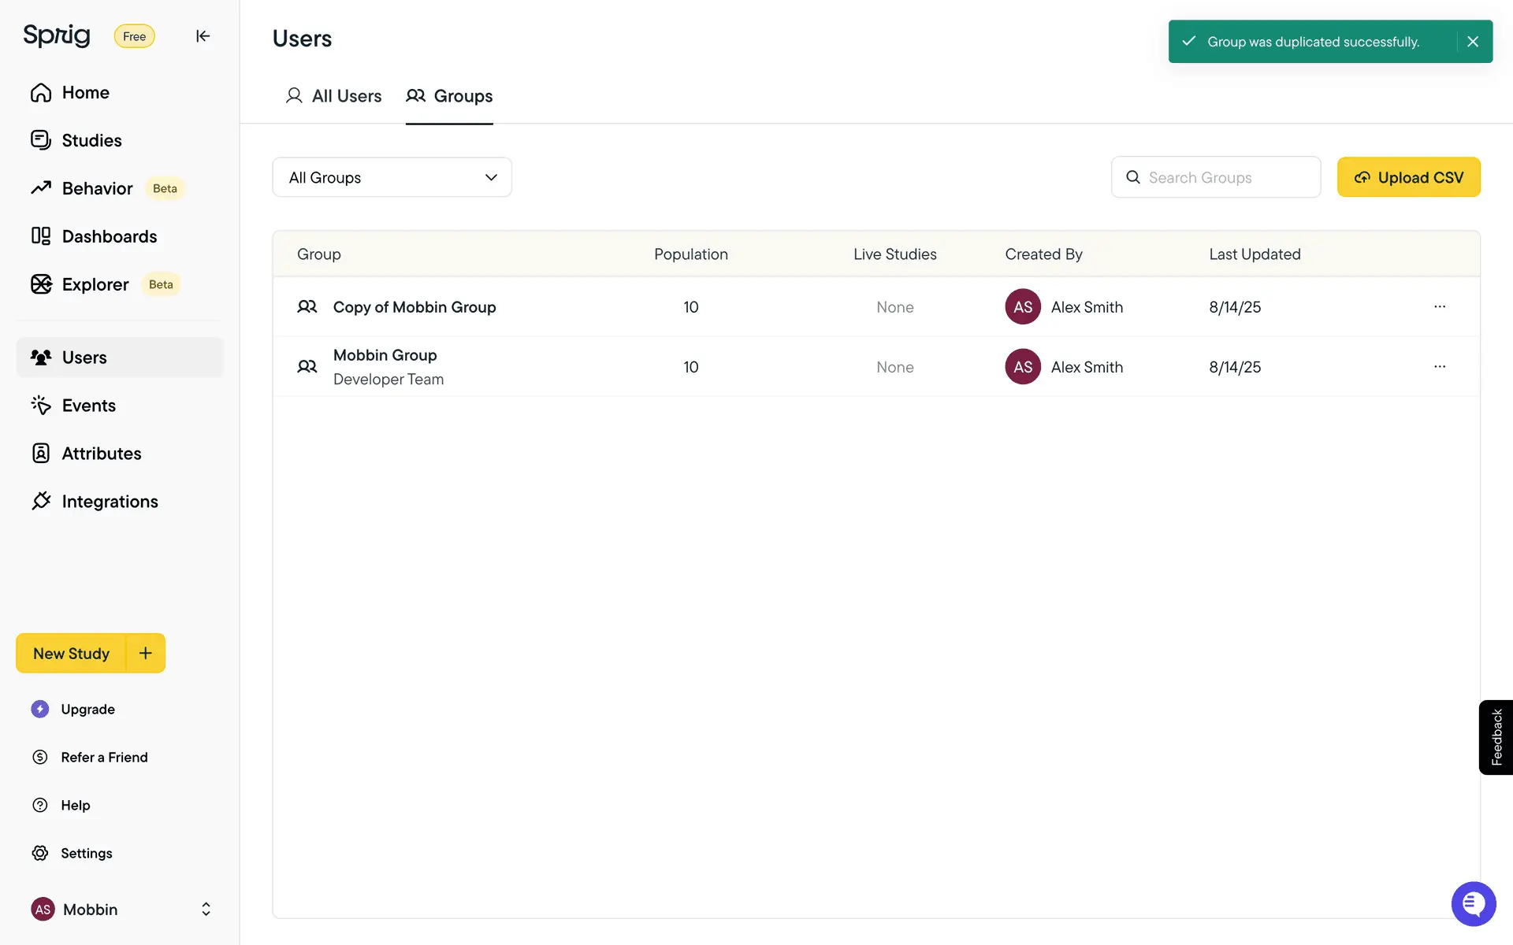Open the Home page icon
The width and height of the screenshot is (1513, 945).
click(x=41, y=93)
